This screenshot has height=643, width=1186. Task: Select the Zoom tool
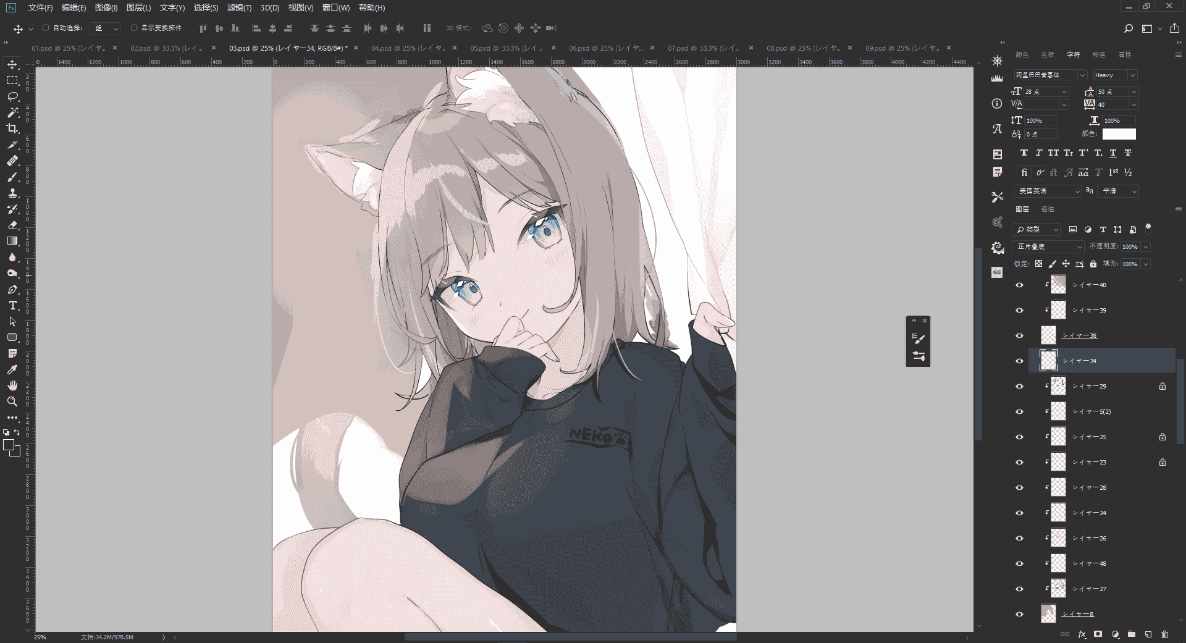12,401
